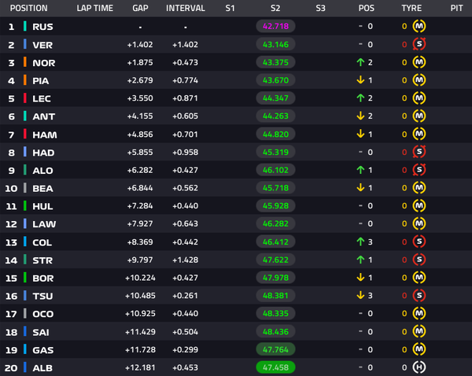Viewport: 472px width, 376px height.
Task: Click interval value +0.774
Action: (x=185, y=80)
